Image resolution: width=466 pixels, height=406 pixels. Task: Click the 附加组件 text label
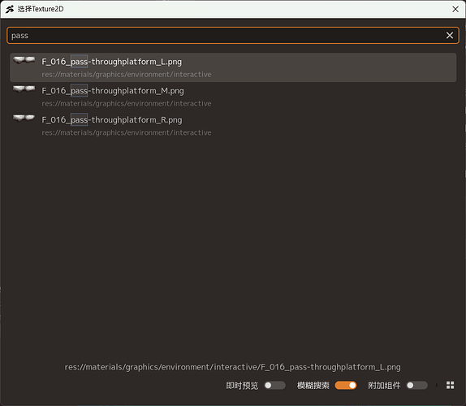tap(384, 386)
